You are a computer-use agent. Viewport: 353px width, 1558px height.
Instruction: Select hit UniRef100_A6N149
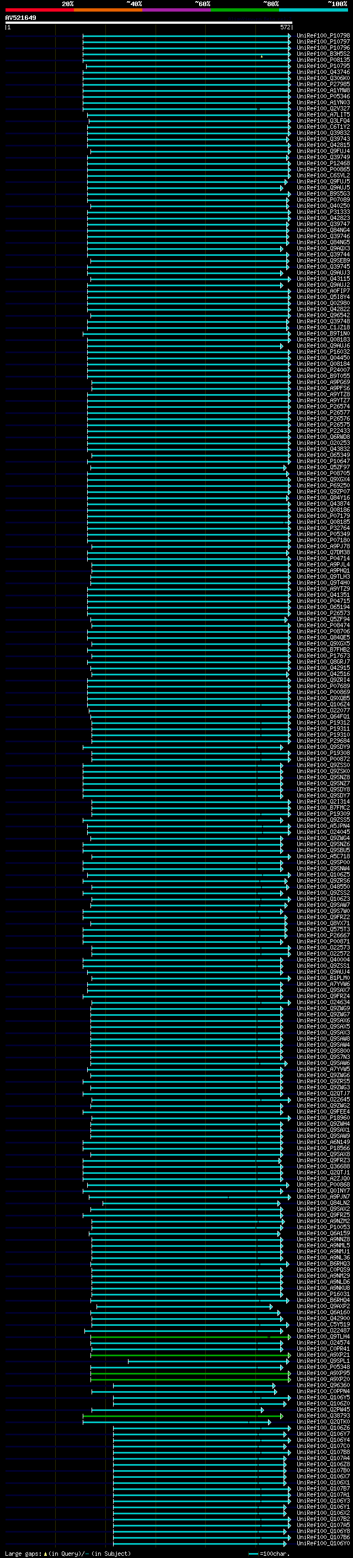pos(323,1142)
